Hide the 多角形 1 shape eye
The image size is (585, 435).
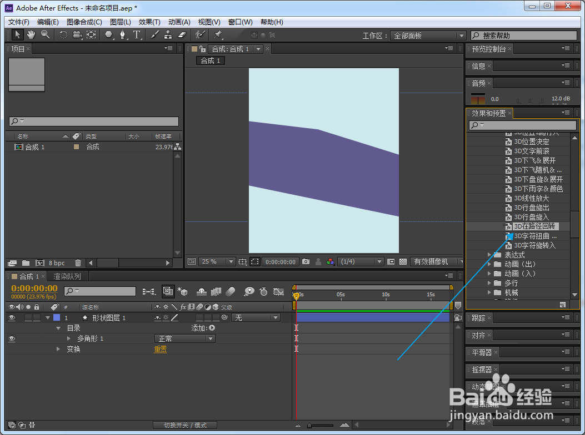(12, 338)
